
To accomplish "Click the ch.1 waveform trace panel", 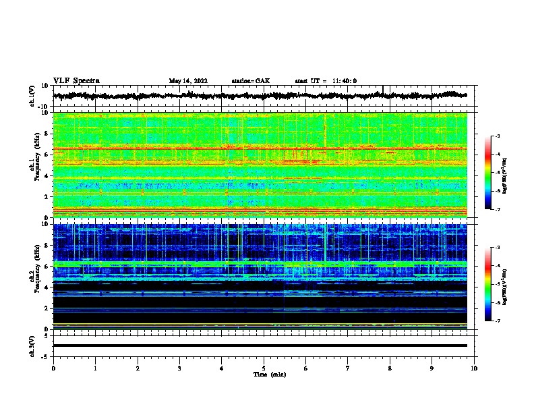I will 264,96.
